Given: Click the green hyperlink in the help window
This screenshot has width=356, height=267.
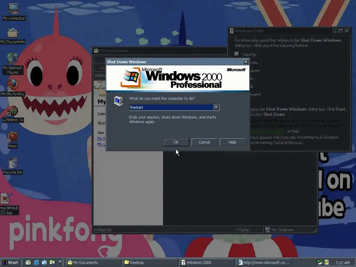Looking at the screenshot, I should coord(268,131).
